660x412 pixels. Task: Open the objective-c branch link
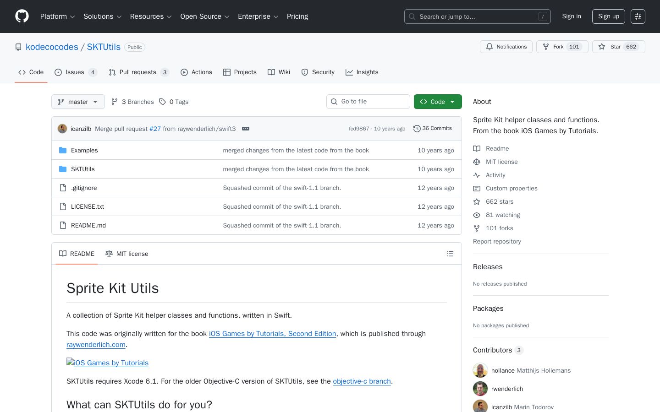click(x=362, y=381)
